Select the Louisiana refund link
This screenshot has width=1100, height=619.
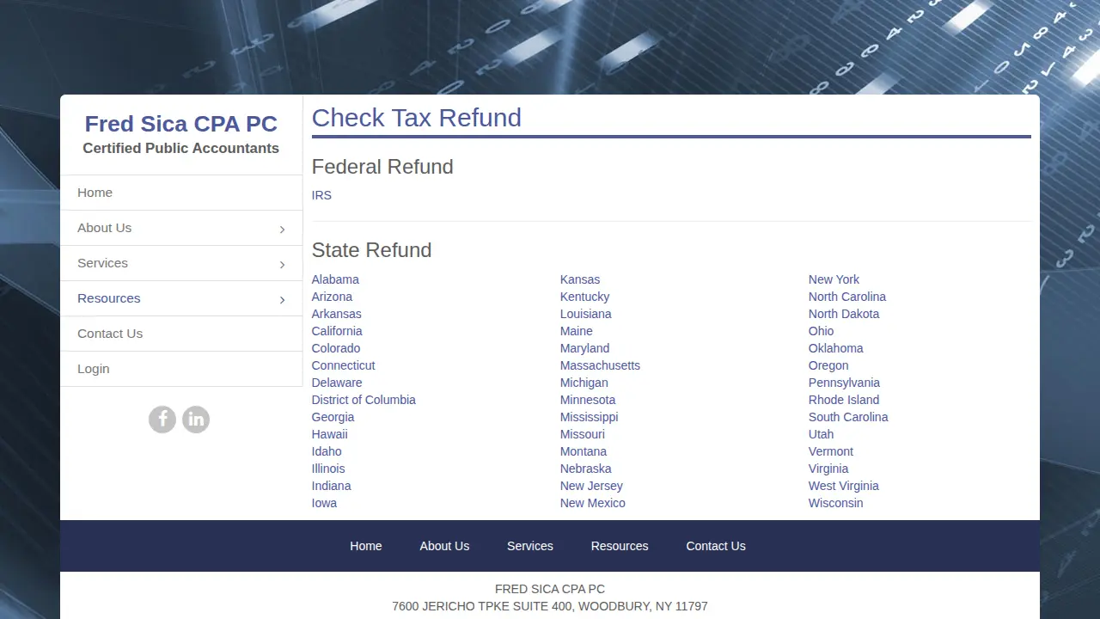[x=586, y=314]
